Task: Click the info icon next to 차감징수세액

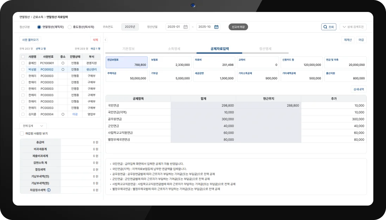Action: (x=49, y=190)
